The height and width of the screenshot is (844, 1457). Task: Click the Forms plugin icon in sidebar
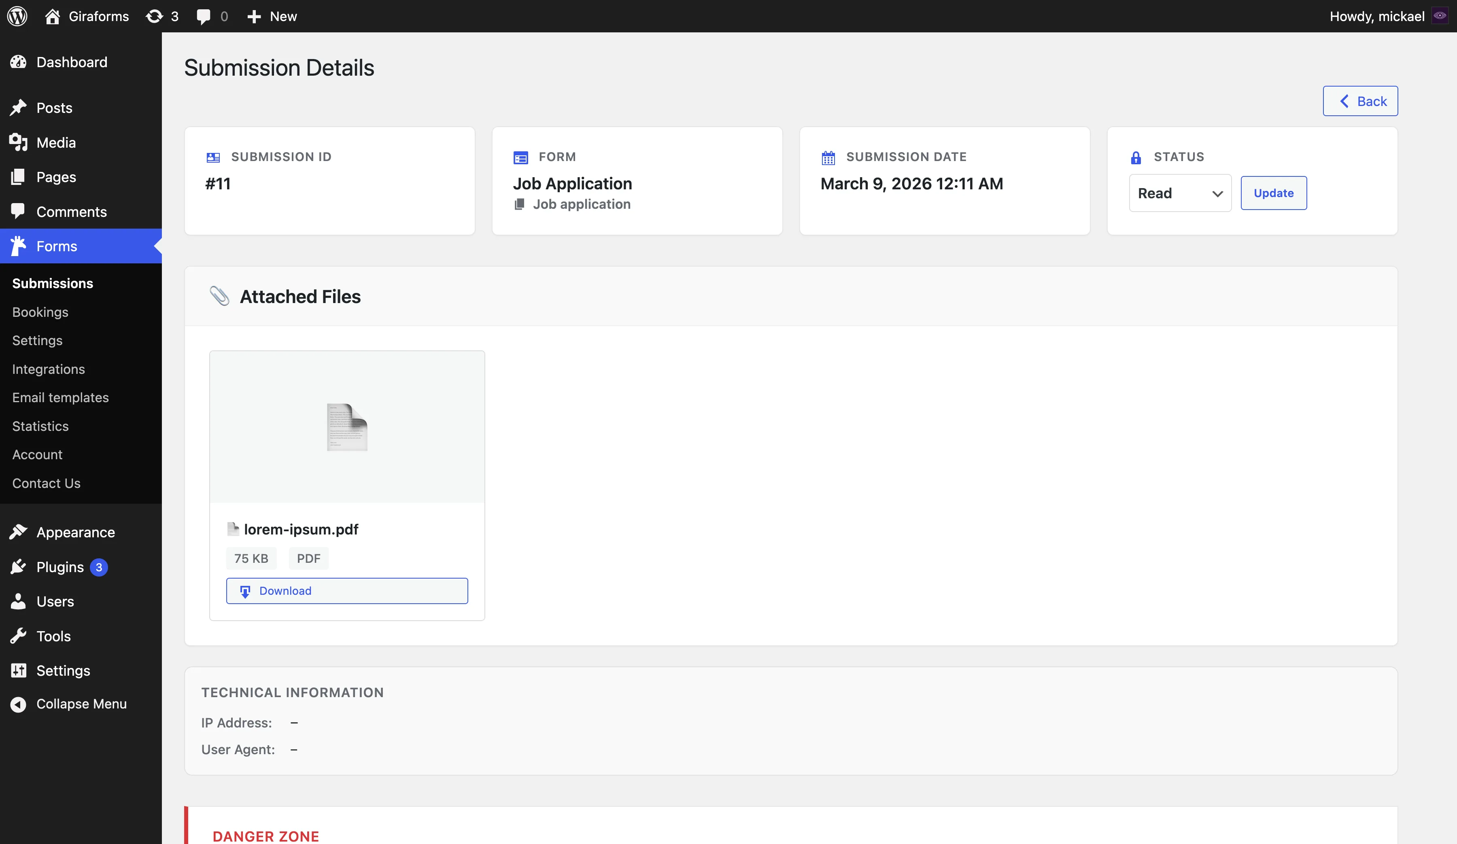(19, 246)
